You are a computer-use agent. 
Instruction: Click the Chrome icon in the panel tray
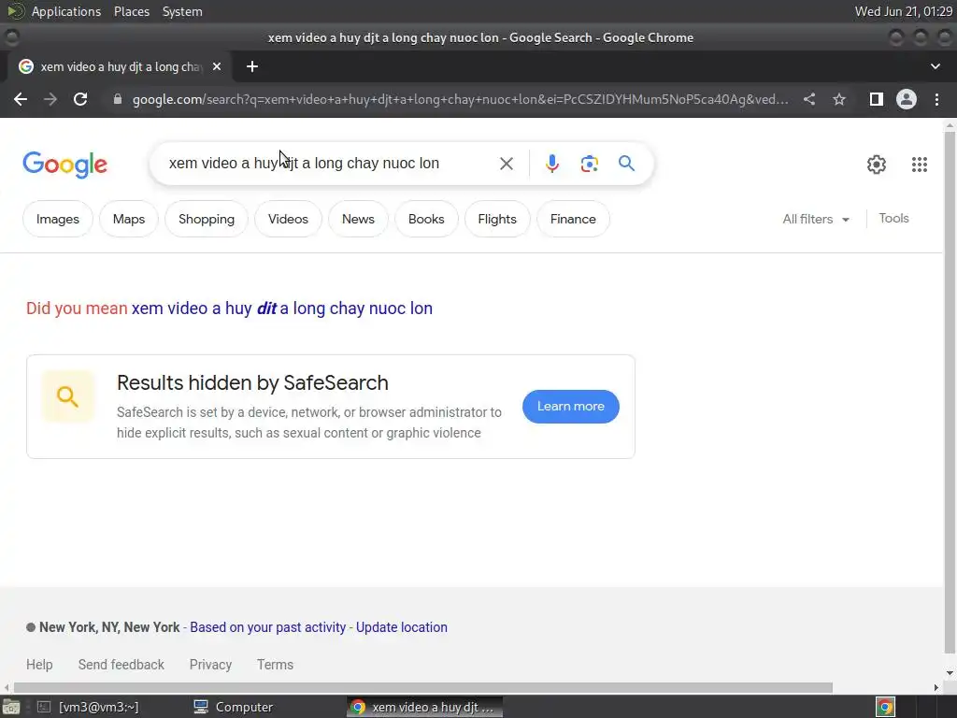click(x=885, y=707)
